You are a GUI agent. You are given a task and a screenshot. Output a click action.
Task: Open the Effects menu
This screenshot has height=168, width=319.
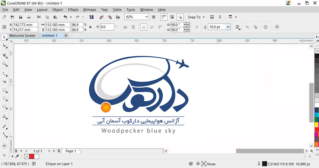click(73, 10)
